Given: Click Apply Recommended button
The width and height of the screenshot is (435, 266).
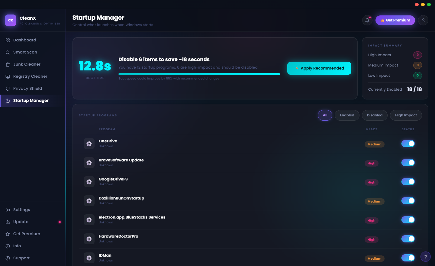Looking at the screenshot, I should (x=319, y=68).
